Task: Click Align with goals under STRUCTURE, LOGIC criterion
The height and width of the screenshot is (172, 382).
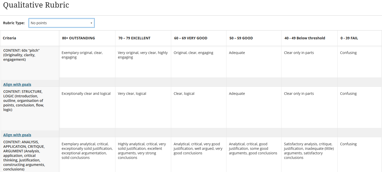Action: pyautogui.click(x=17, y=135)
